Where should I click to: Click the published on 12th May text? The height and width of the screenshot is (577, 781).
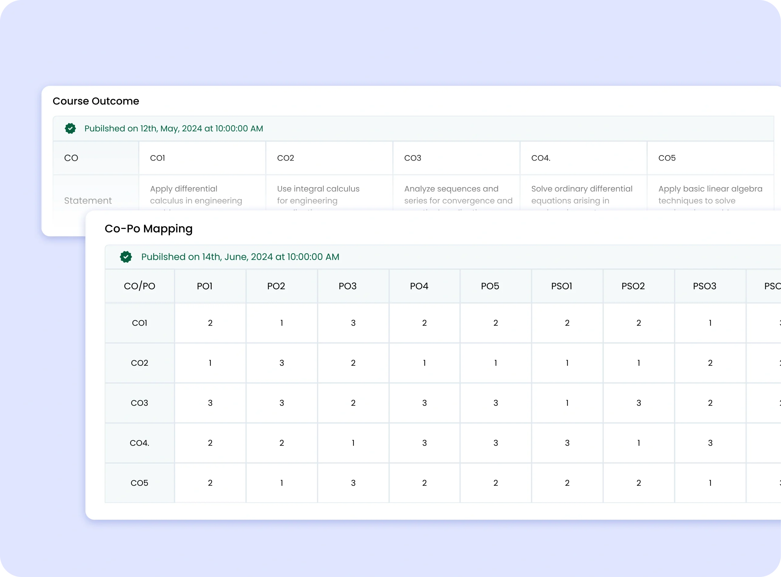click(x=173, y=129)
